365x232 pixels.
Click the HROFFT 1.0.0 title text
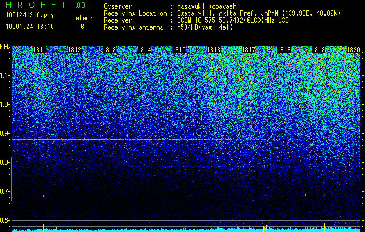[x=46, y=5]
